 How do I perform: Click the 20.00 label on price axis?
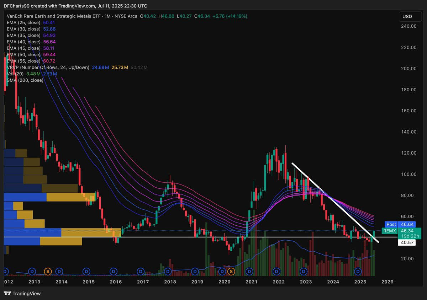pyautogui.click(x=407, y=258)
